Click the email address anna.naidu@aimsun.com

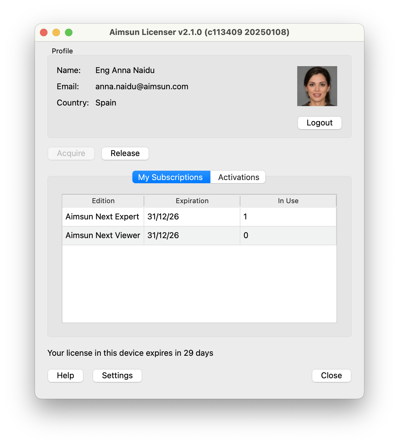(x=142, y=87)
